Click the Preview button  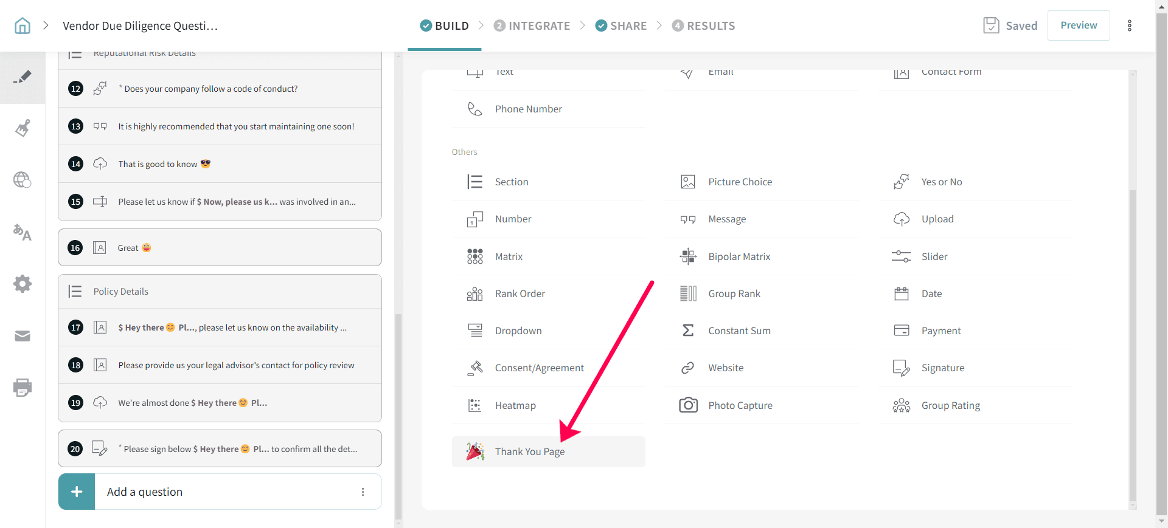(1079, 26)
